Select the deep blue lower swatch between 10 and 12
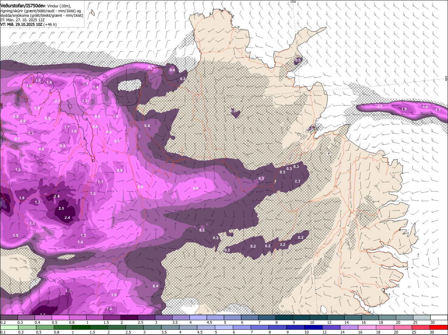Viewport: 448px width, 335px height. (314, 327)
